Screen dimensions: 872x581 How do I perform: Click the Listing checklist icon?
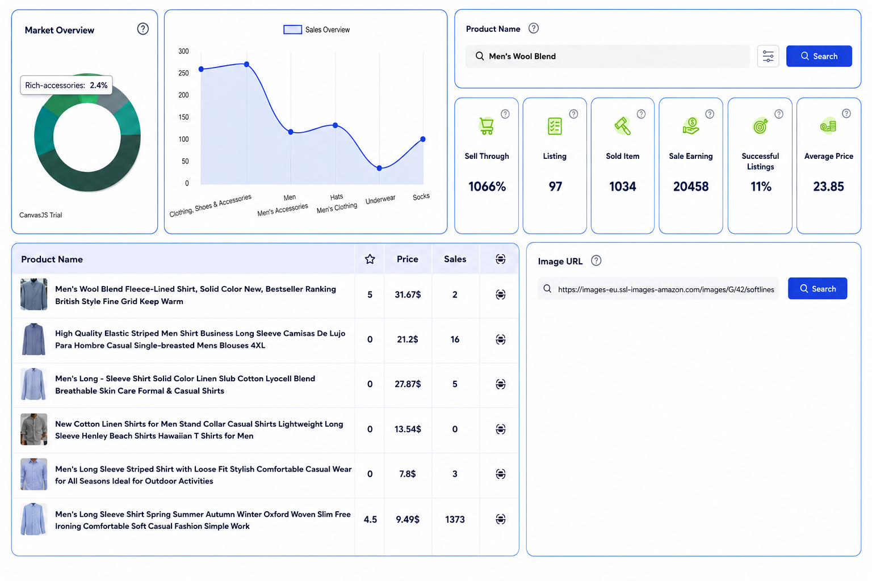pos(555,126)
